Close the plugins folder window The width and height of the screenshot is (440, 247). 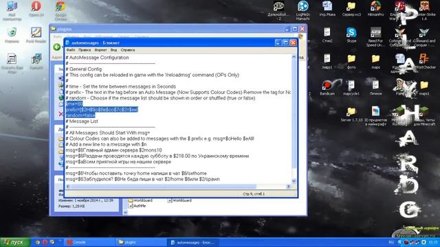point(302,29)
